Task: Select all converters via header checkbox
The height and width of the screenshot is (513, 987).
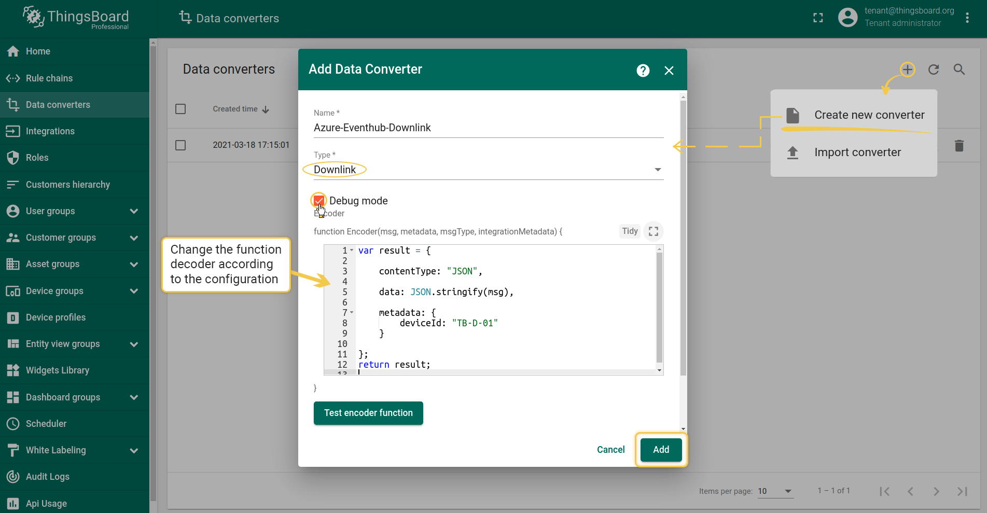Action: tap(180, 109)
